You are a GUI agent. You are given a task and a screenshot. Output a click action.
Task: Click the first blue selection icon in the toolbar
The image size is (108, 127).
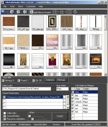12,12
